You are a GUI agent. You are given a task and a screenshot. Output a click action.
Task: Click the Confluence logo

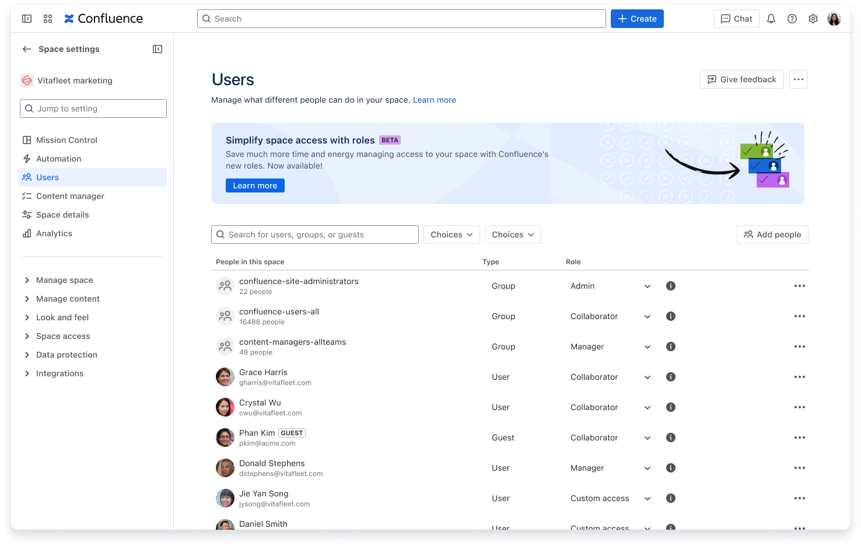click(x=103, y=19)
